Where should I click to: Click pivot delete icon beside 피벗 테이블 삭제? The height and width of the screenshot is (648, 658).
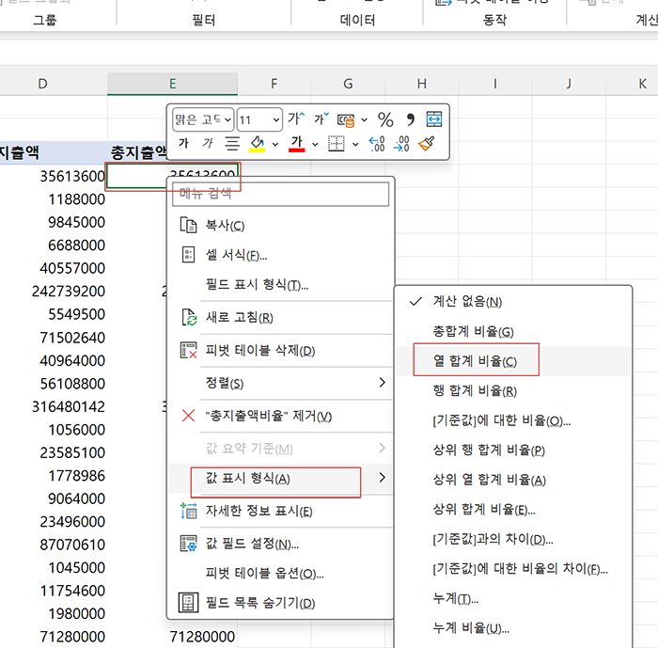pyautogui.click(x=188, y=350)
